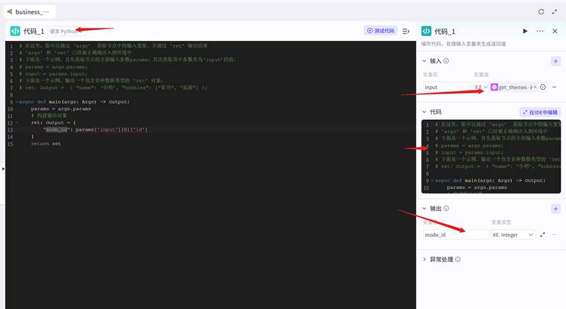Collapse the 输出 section
Image resolution: width=566 pixels, height=309 pixels.
coord(424,208)
